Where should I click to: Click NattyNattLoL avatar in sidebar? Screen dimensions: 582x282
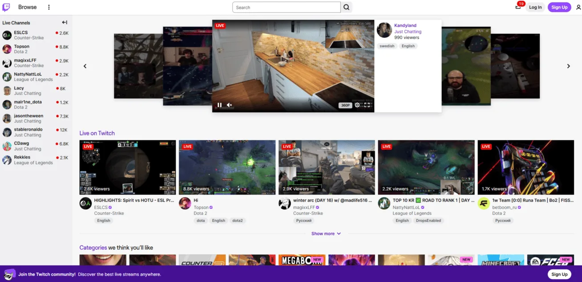7,77
